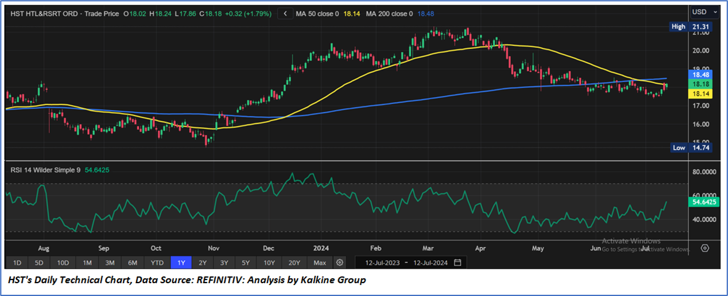Collapse the indicator legend with the arrow

(x=285, y=13)
